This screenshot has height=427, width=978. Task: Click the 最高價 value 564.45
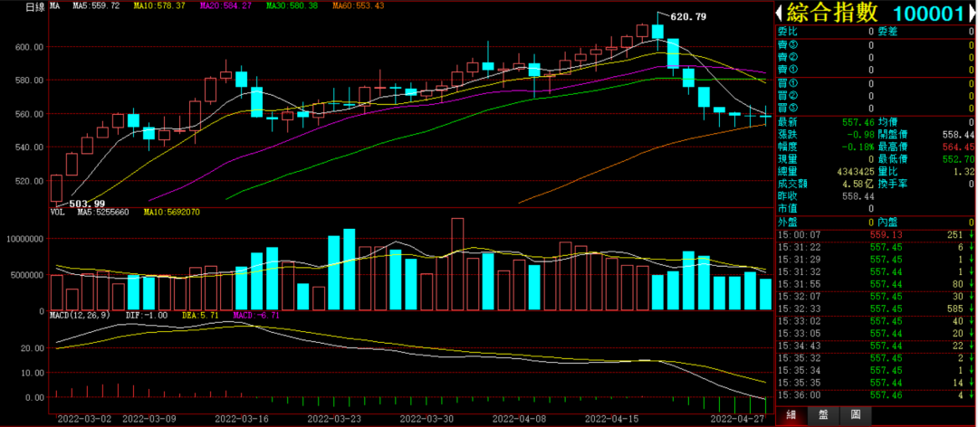(x=959, y=147)
